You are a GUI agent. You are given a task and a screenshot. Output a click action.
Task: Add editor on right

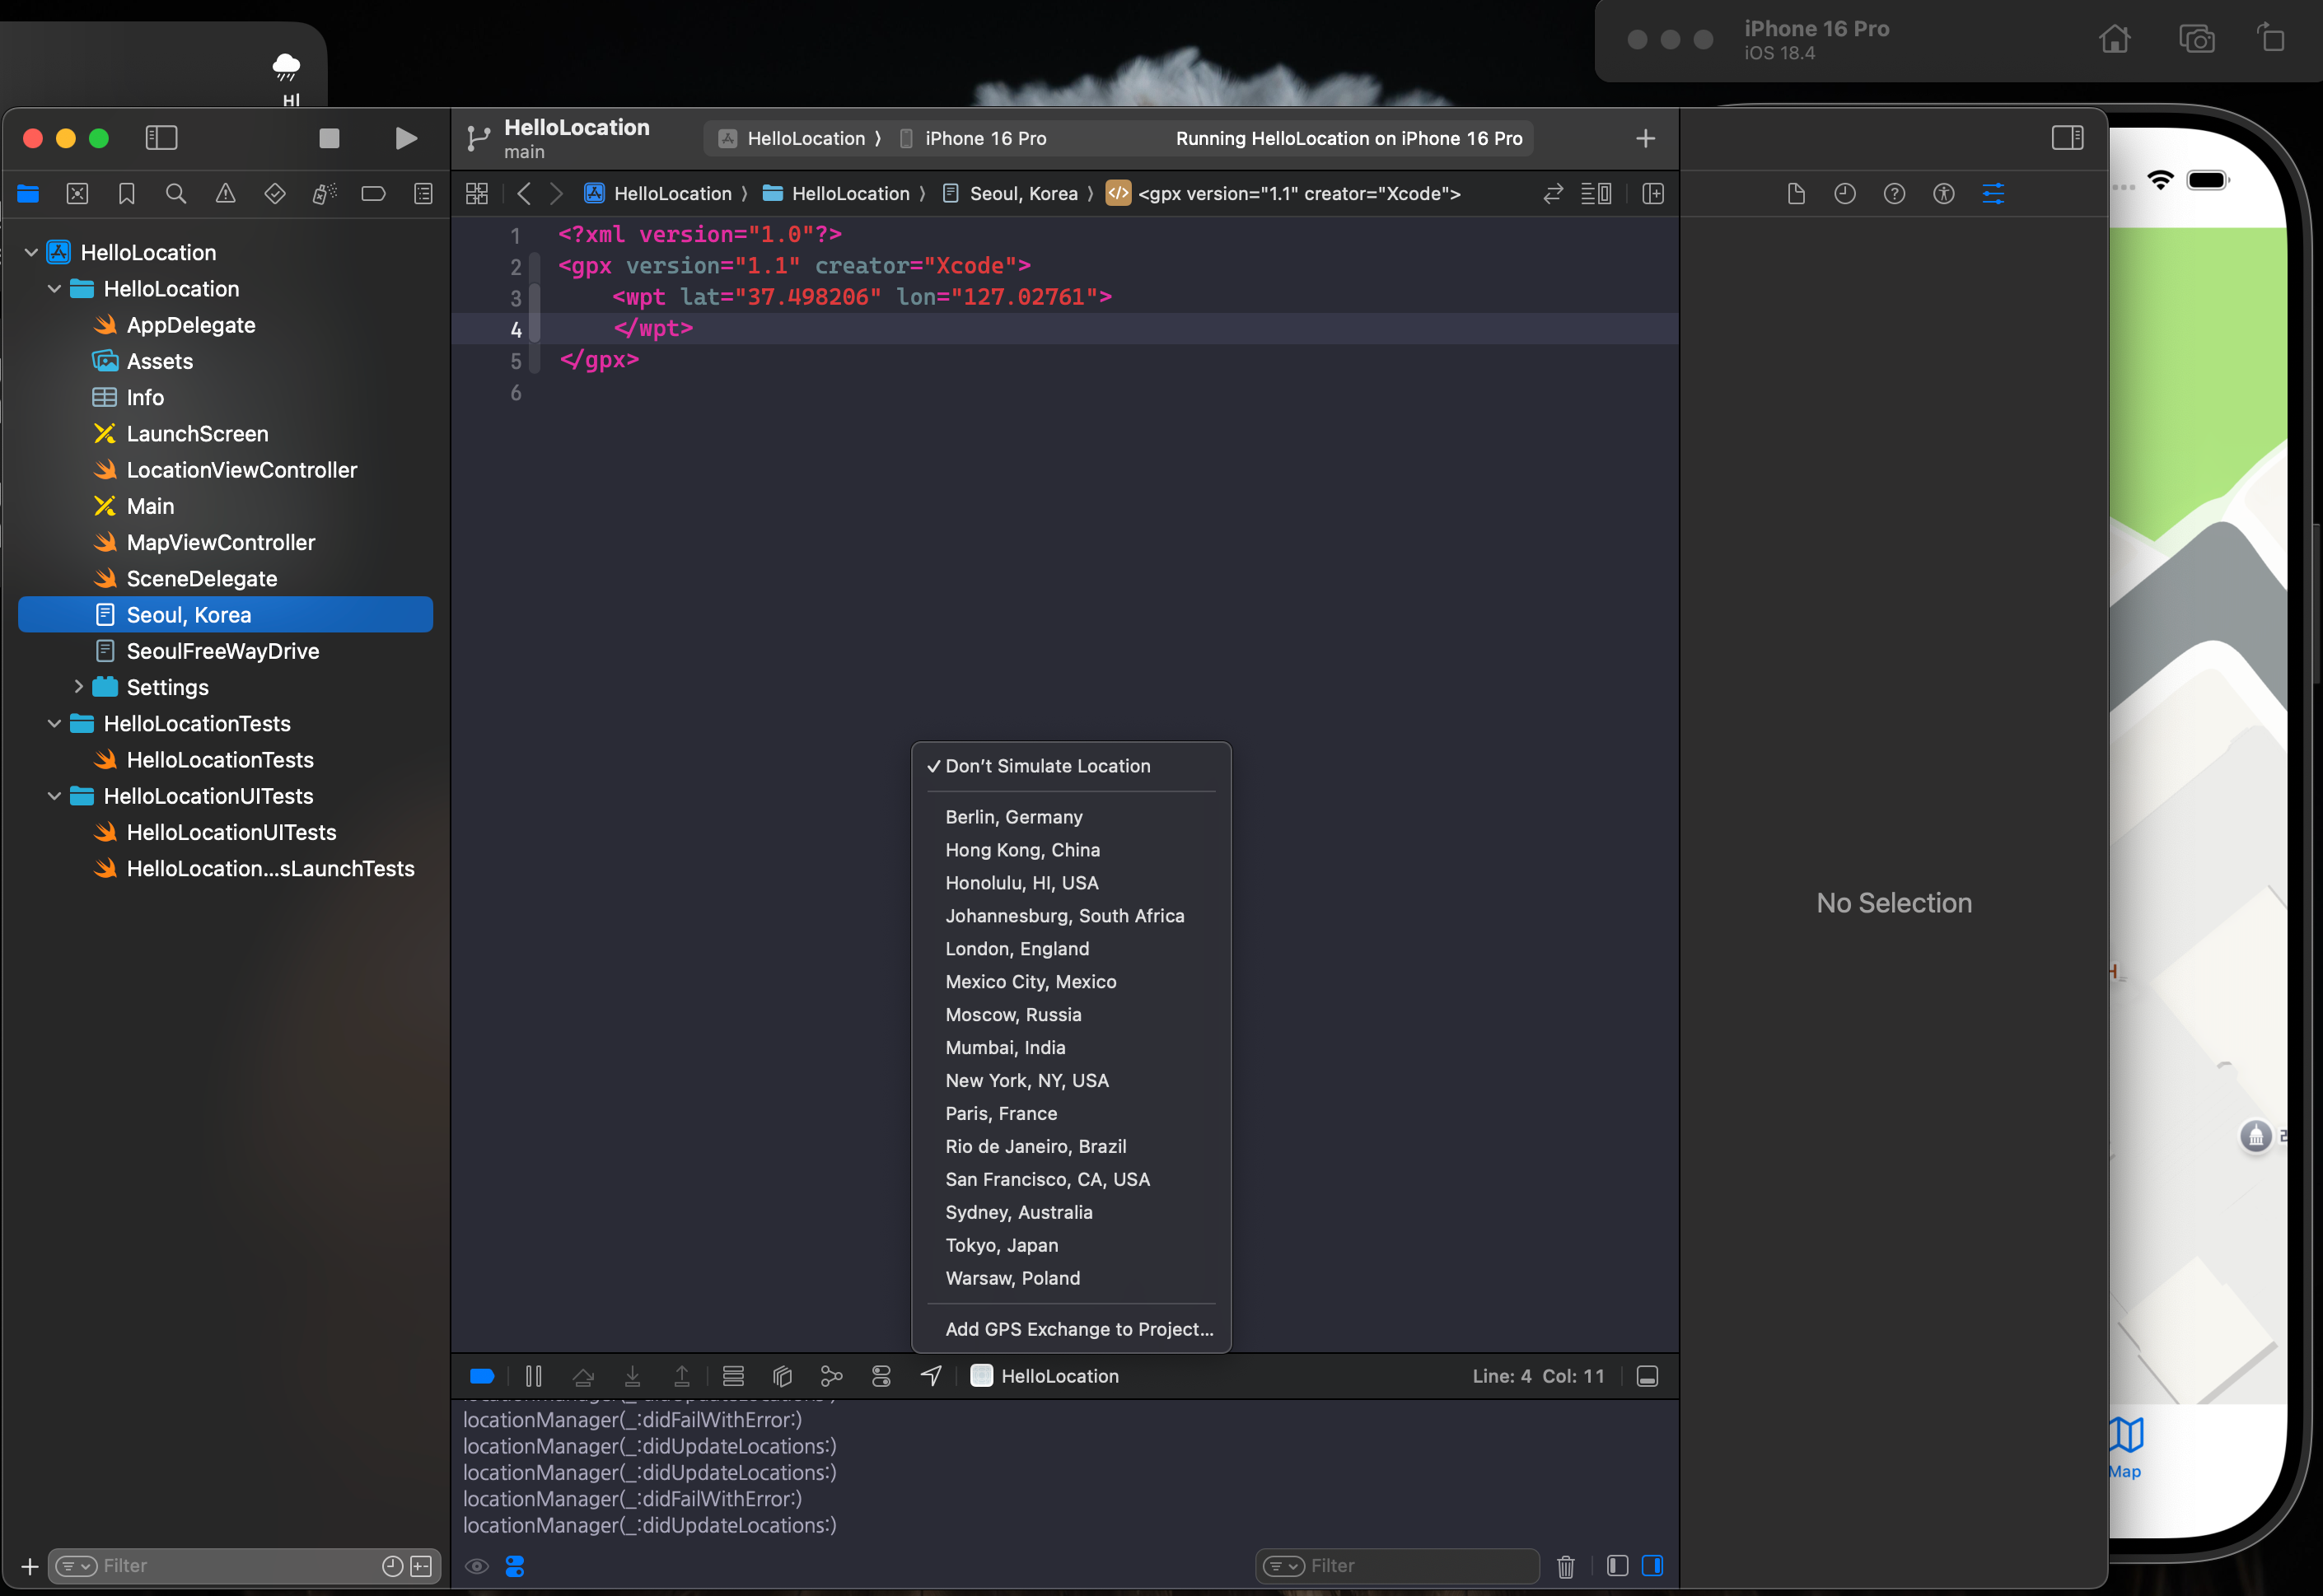pos(1652,194)
